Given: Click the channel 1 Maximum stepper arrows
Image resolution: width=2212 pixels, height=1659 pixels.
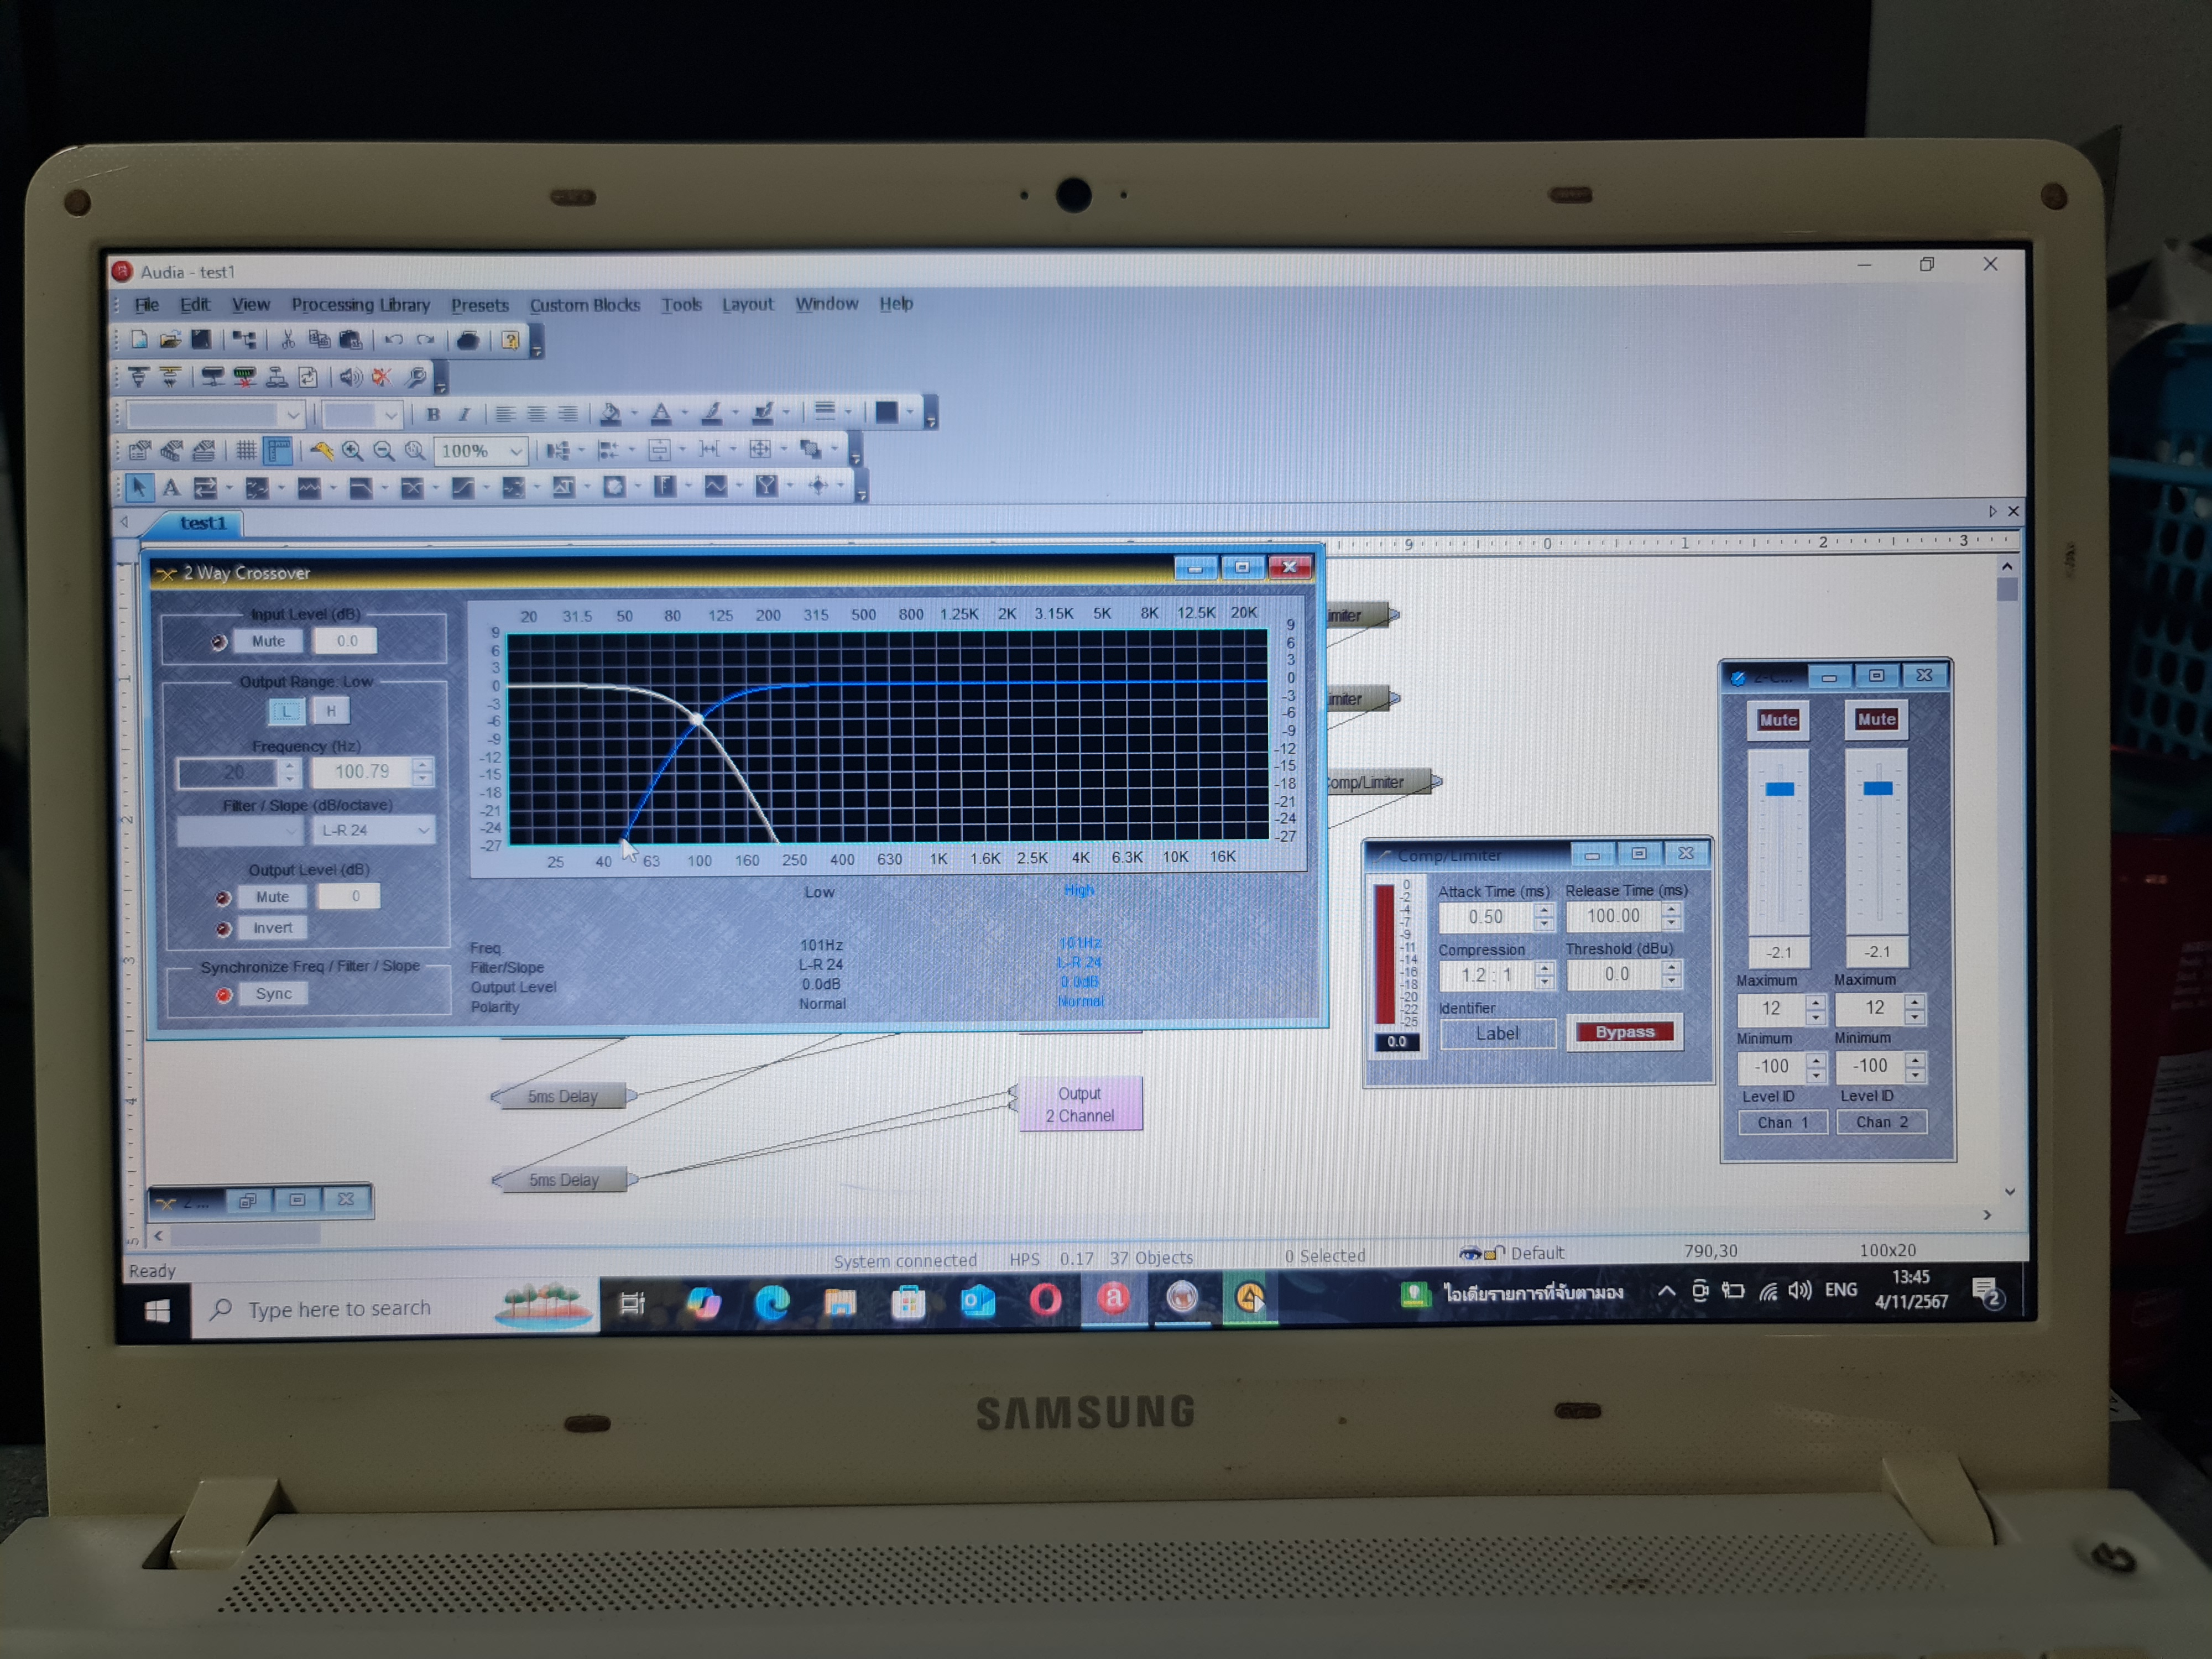Looking at the screenshot, I should [1815, 1009].
